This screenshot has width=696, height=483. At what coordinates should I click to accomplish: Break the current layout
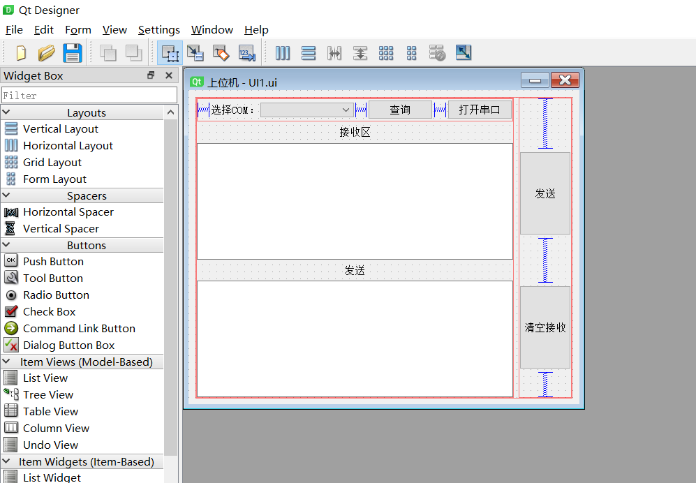437,52
